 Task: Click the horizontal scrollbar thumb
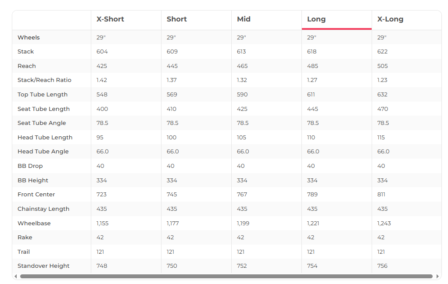point(226,276)
